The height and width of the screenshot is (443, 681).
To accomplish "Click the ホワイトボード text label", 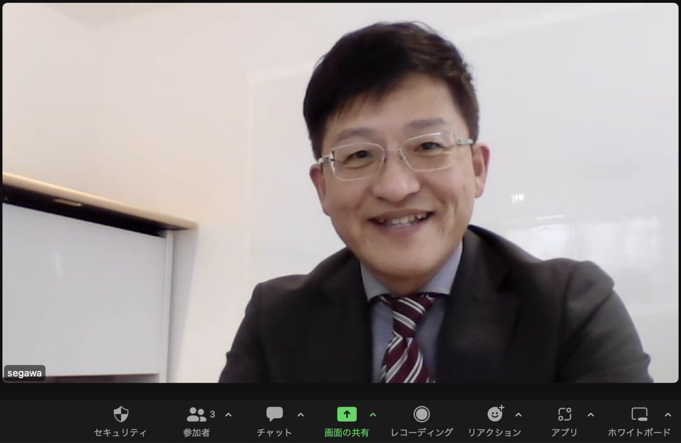I will (639, 432).
